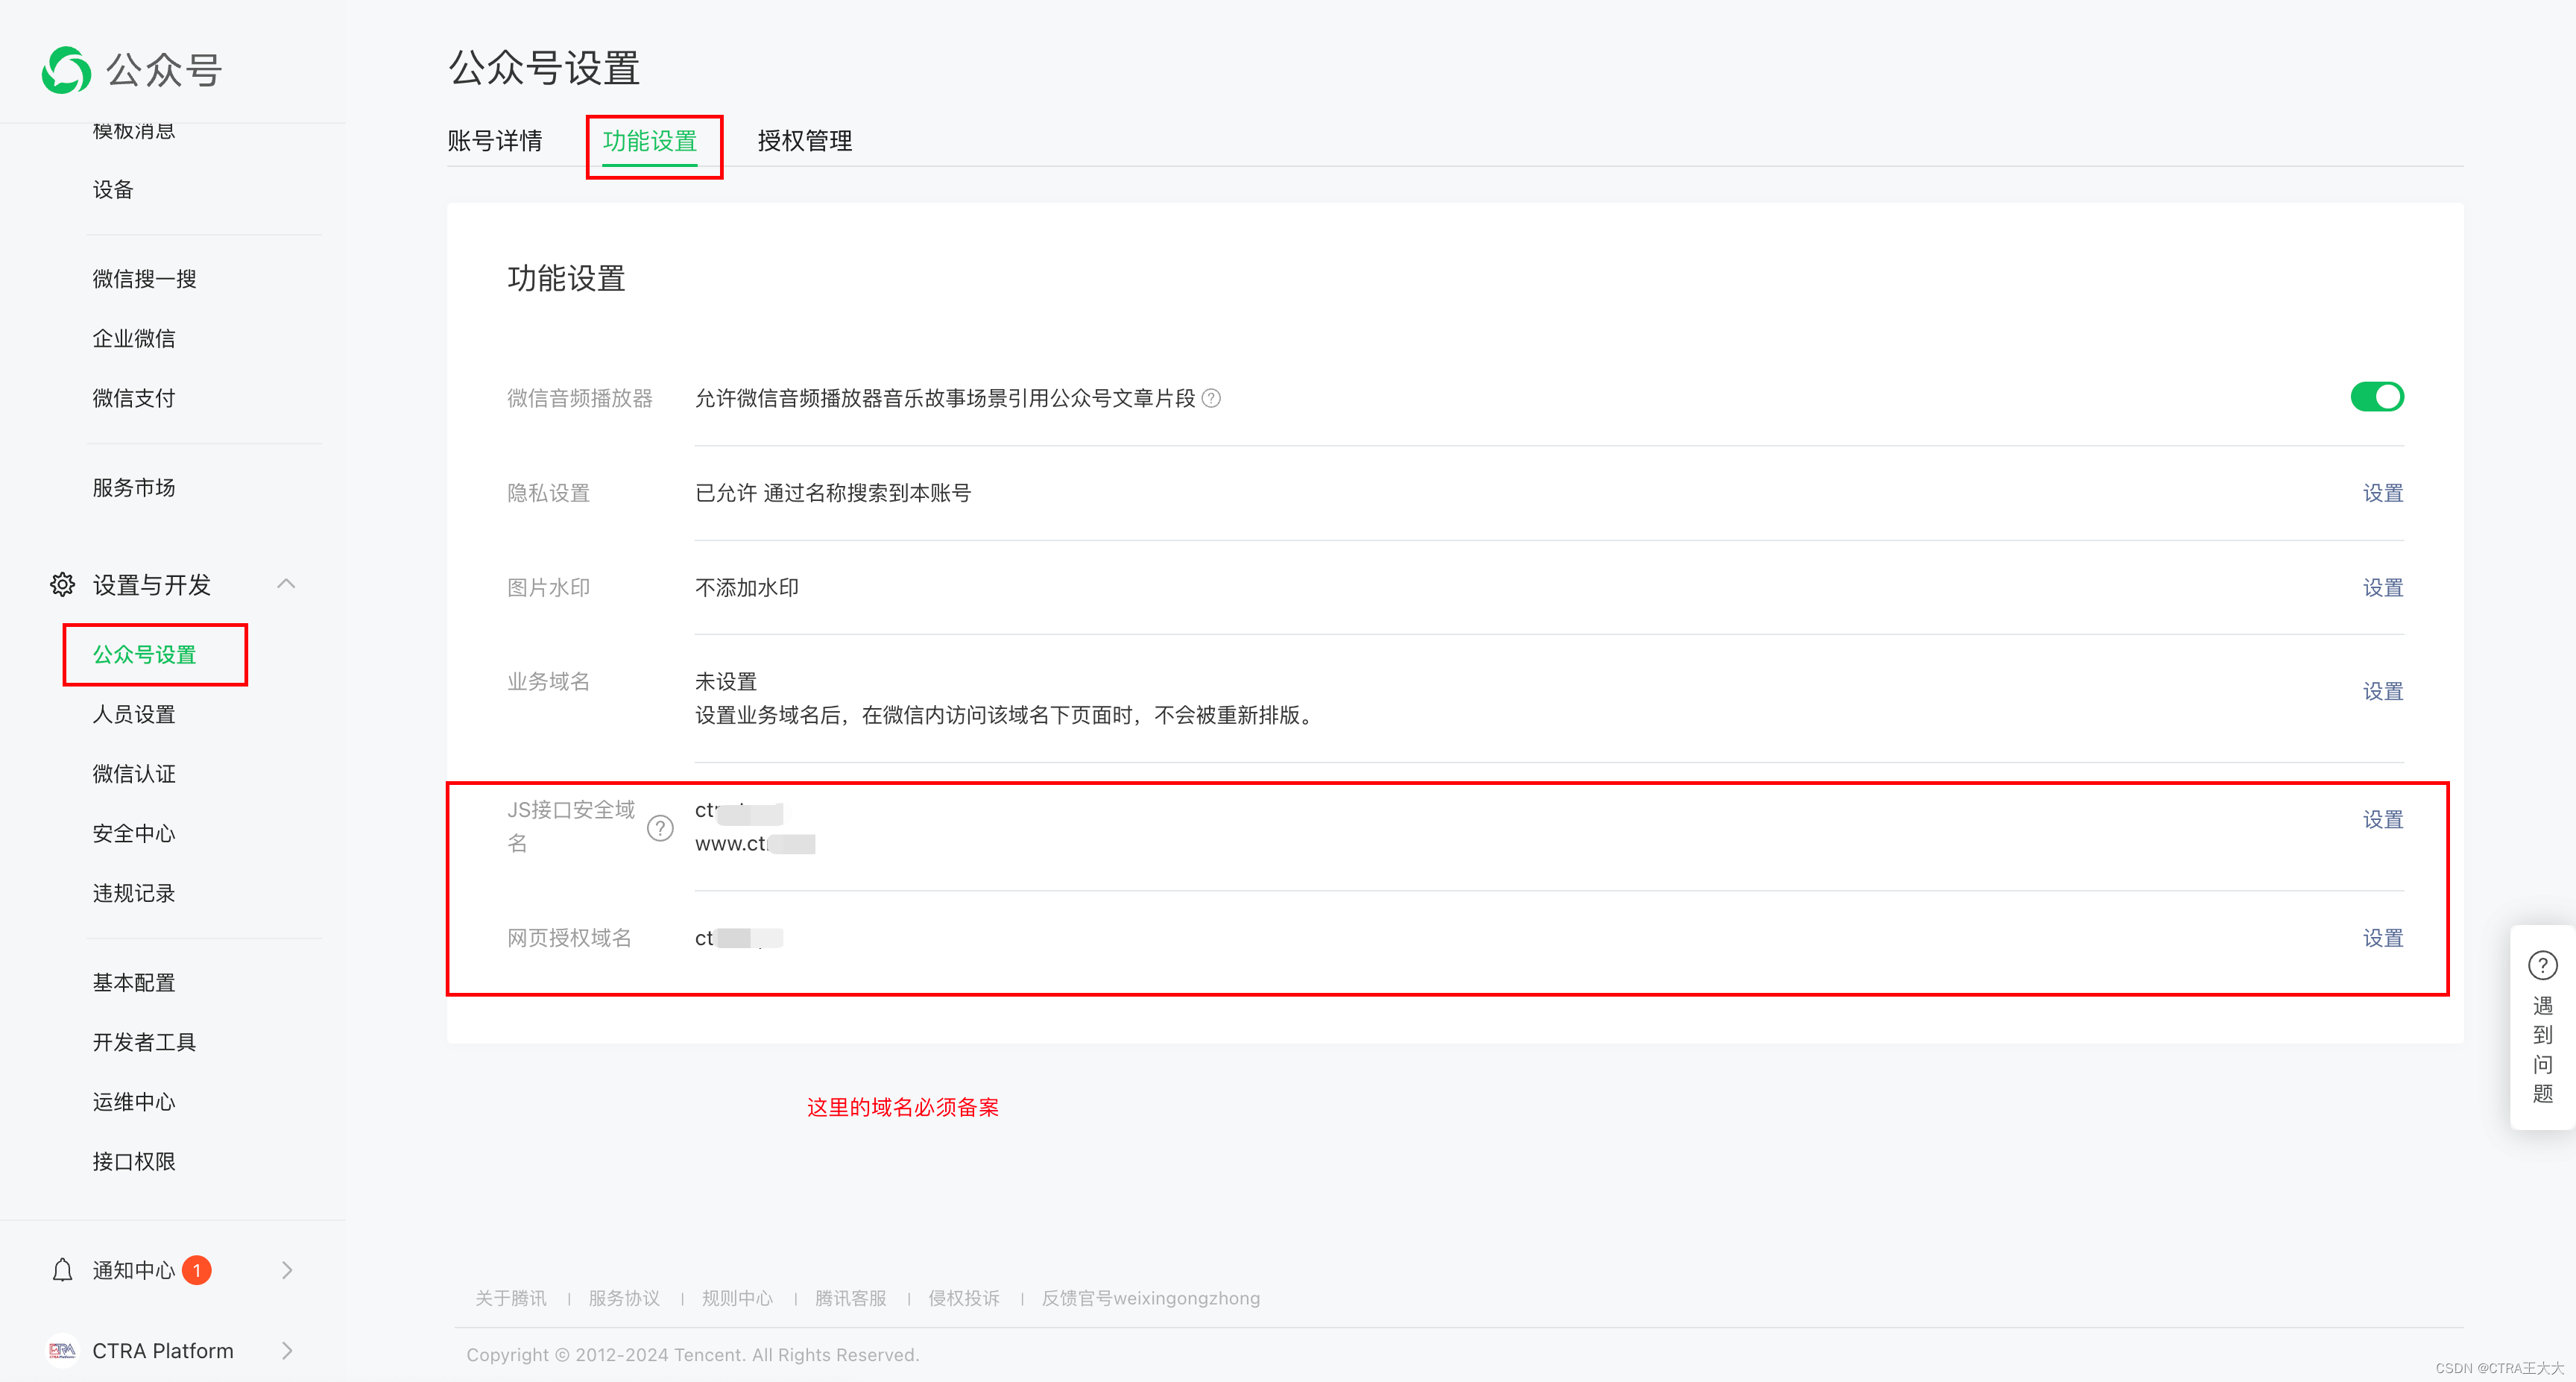
Task: Click the 已允许 通过名称搜索到本账号 text
Action: click(x=833, y=493)
